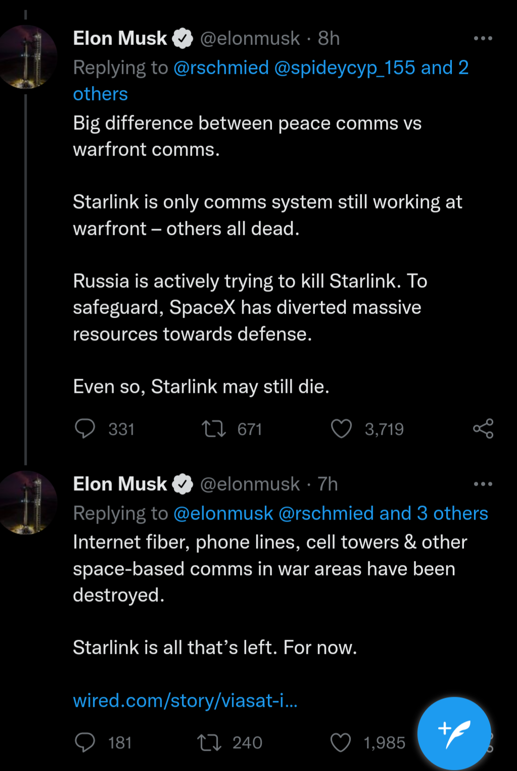517x771 pixels.
Task: Click reply icon on first tweet
Action: tap(85, 429)
